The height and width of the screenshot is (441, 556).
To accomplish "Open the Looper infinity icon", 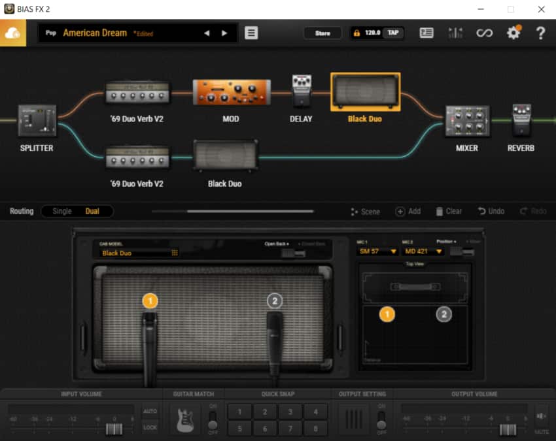I will pyautogui.click(x=484, y=33).
